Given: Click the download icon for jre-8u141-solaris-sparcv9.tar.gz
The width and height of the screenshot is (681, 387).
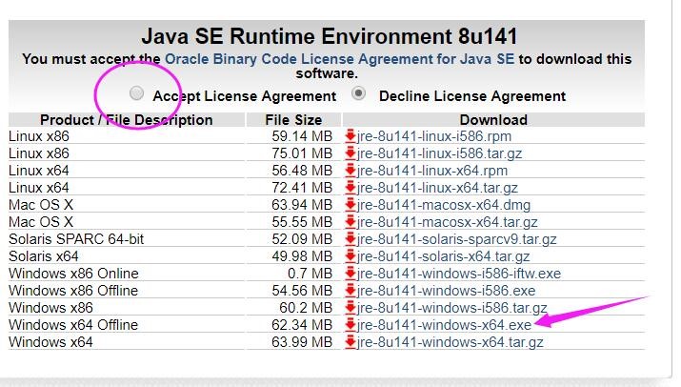Looking at the screenshot, I should pos(351,239).
